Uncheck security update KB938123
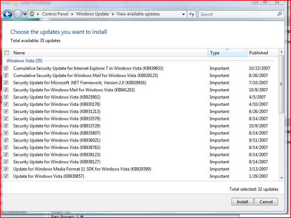Viewport: 291px width, 218px height. tap(6, 155)
